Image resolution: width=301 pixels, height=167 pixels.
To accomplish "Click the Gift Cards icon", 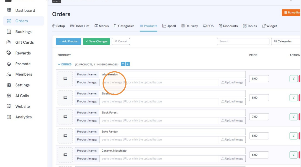I will 9,42.
